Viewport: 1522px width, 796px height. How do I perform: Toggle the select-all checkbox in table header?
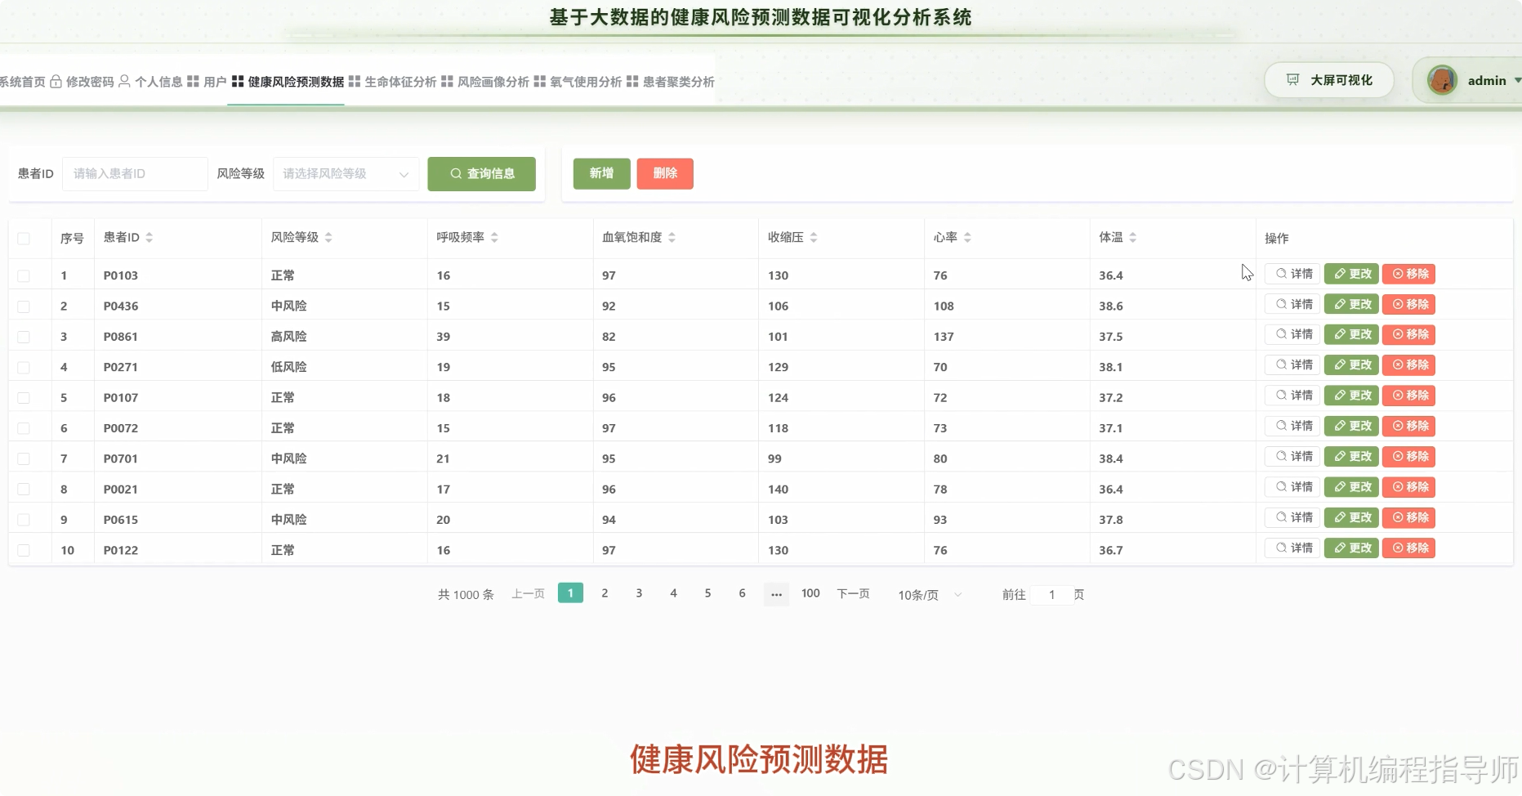tap(24, 238)
